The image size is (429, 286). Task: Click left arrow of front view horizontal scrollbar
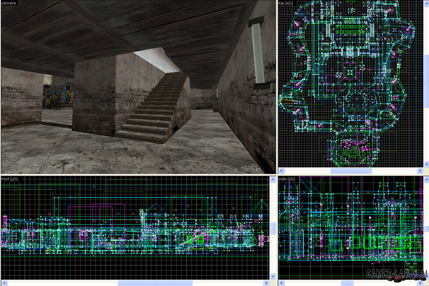click(4, 283)
